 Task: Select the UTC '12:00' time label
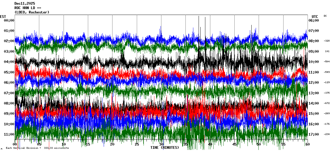tap(314, 83)
